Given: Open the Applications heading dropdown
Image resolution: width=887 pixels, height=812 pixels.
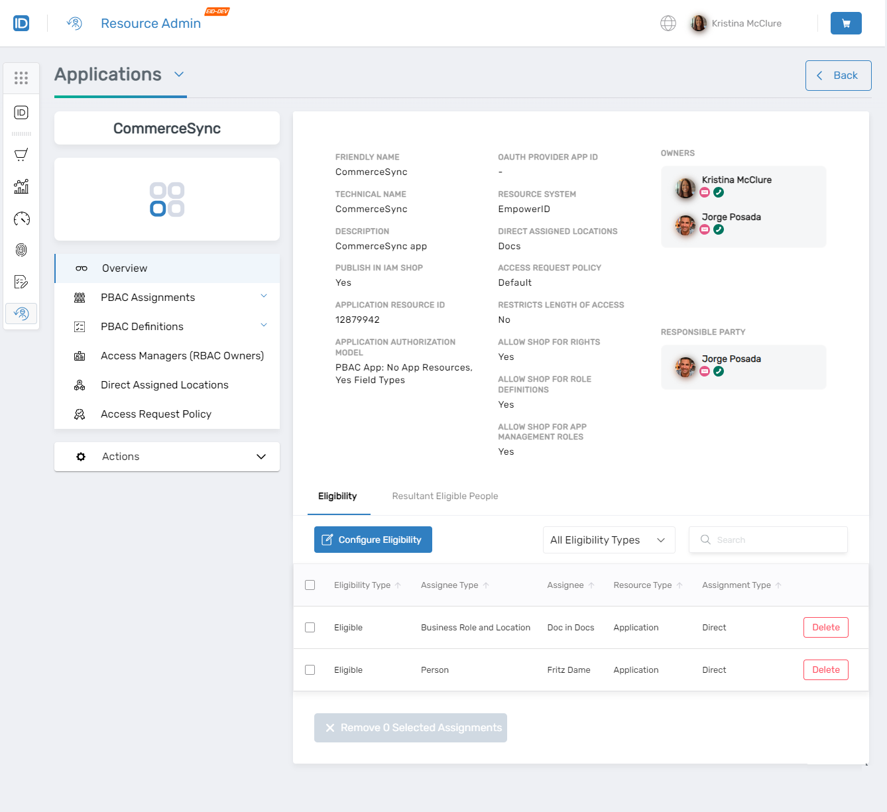Looking at the screenshot, I should click(178, 75).
